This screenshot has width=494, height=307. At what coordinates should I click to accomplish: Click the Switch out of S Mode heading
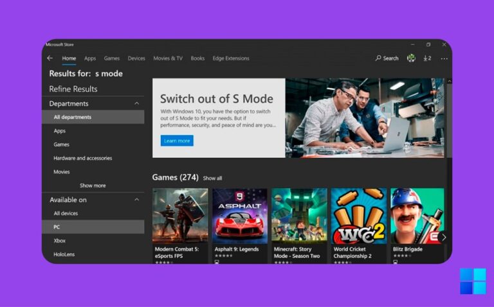217,99
